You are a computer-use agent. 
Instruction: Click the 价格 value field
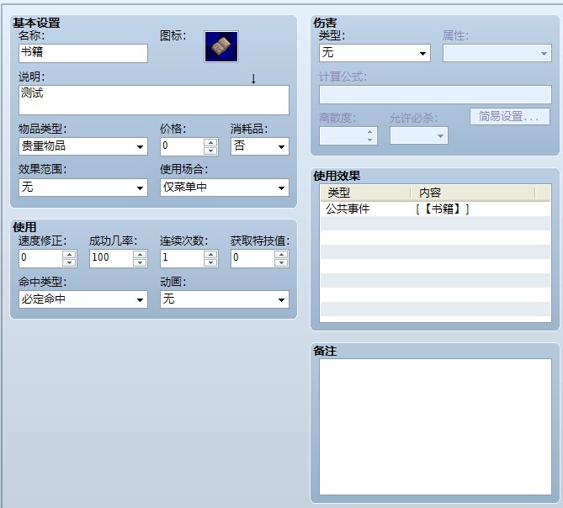[183, 146]
